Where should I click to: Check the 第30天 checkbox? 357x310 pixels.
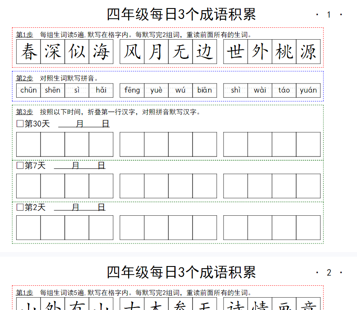pyautogui.click(x=20, y=124)
